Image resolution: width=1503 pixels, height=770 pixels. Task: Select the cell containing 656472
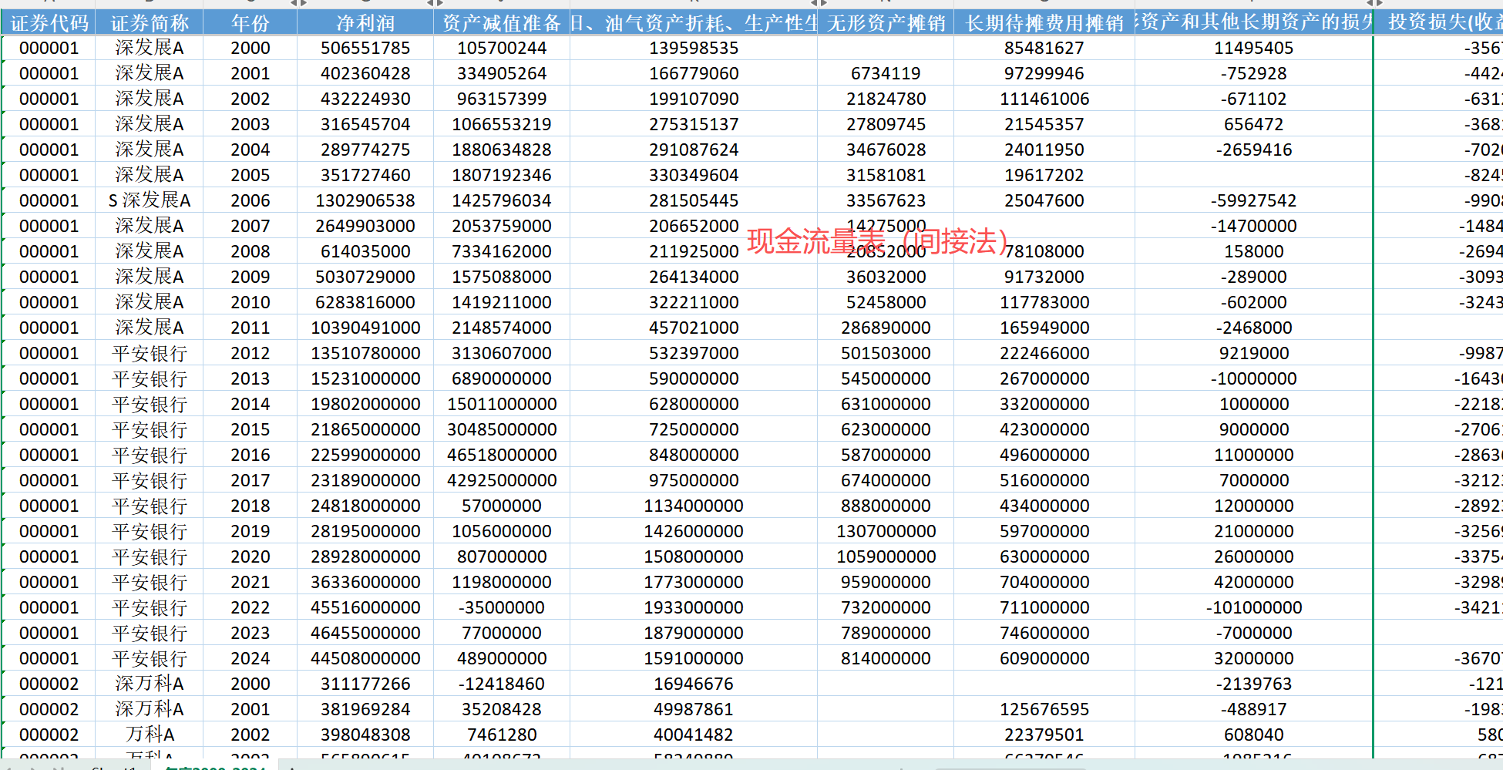(x=1254, y=124)
